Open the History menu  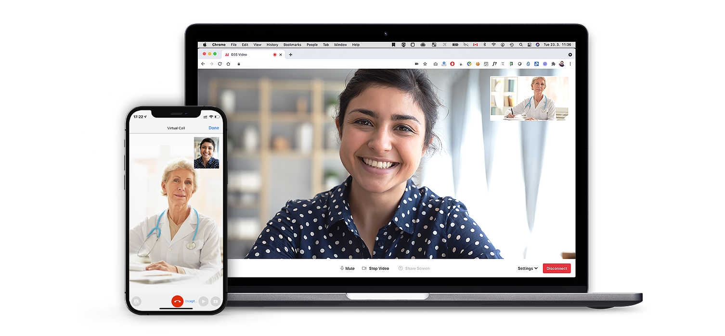[272, 45]
